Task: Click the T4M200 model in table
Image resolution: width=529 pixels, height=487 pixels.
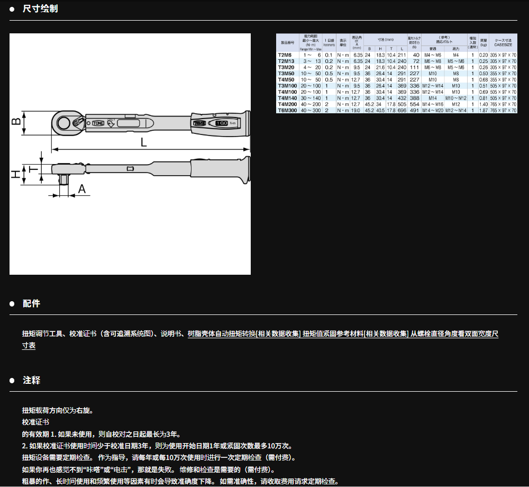Action: tap(288, 104)
